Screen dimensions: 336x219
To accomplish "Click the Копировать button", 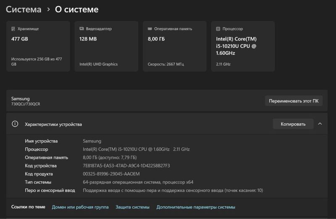I will coord(293,124).
